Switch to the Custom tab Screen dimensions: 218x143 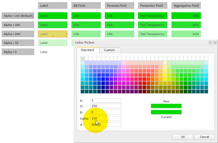pos(110,50)
